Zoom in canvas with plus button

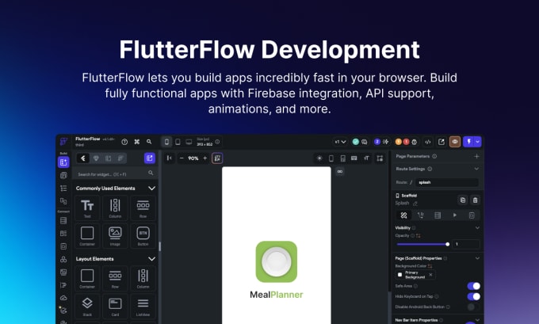click(x=205, y=158)
